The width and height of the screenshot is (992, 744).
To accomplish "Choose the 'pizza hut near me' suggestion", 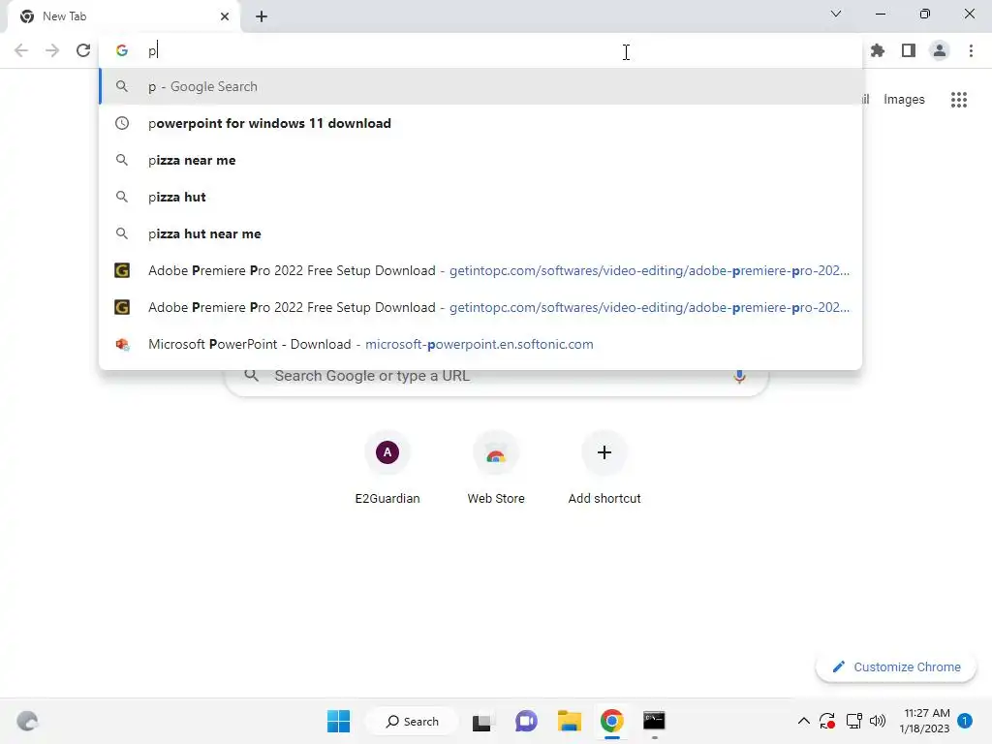I will pos(480,233).
